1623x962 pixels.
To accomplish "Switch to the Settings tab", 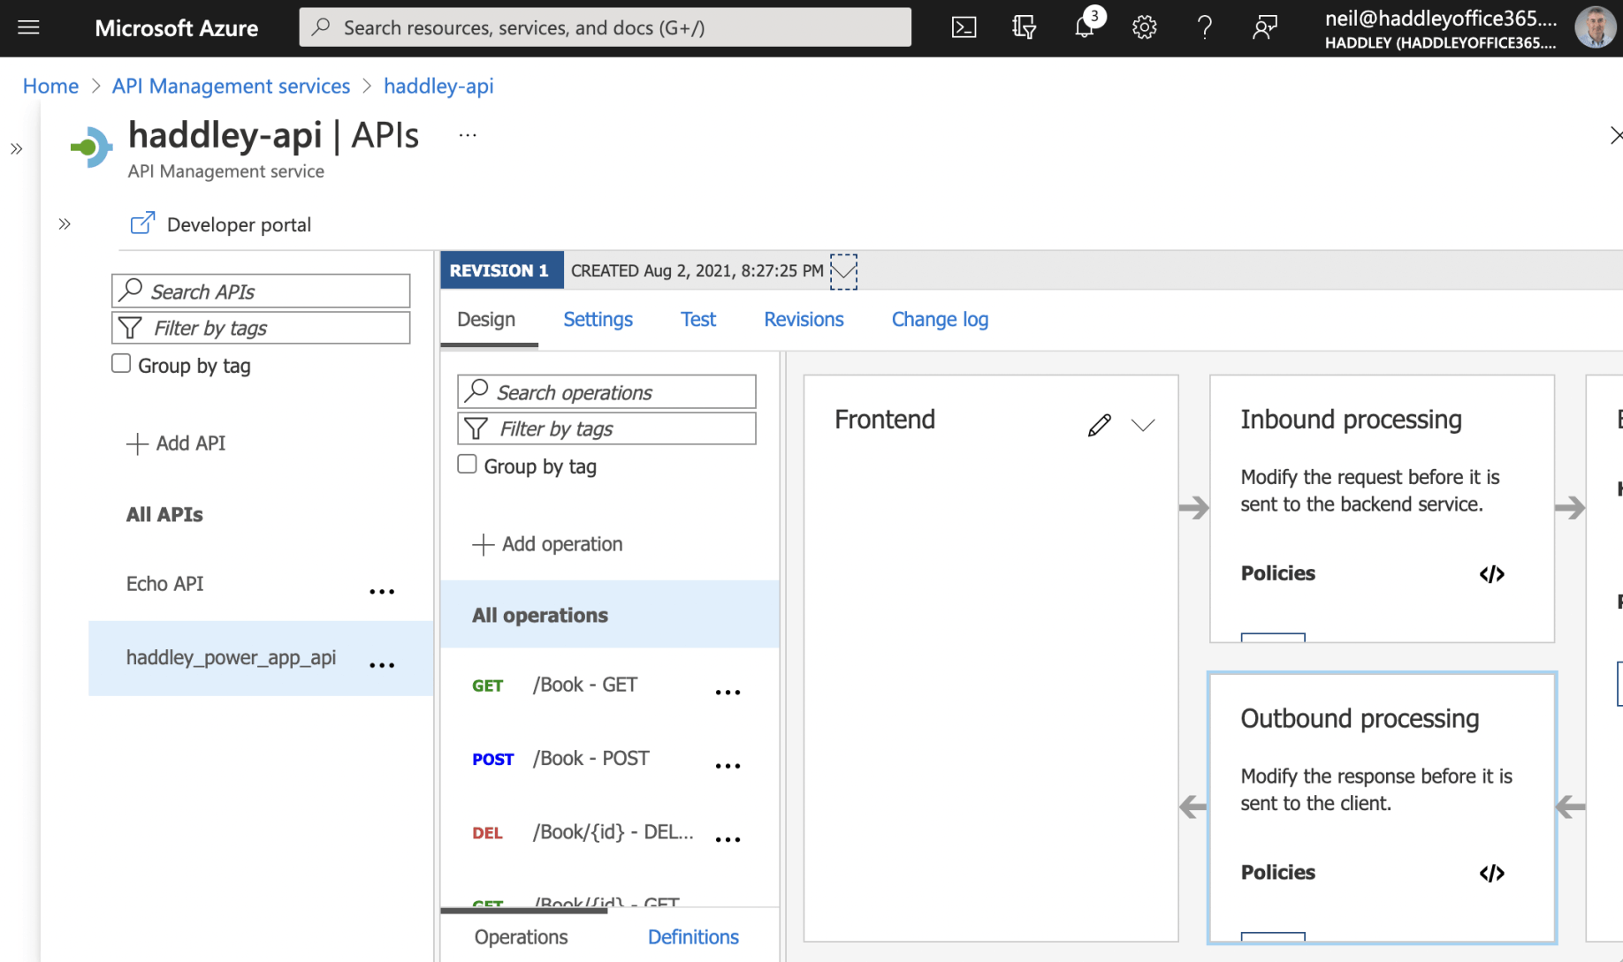I will pyautogui.click(x=598, y=320).
